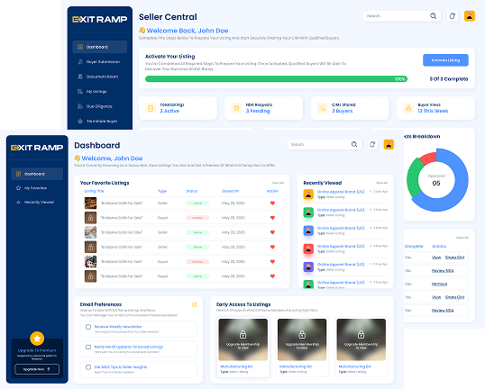
Task: Open the yellow avatar entry in Recently Viewed
Action: click(308, 194)
